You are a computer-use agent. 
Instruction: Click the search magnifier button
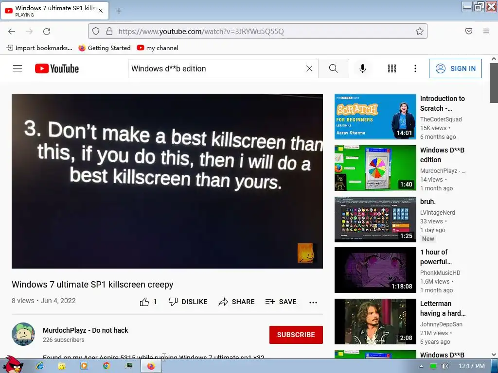coord(334,68)
